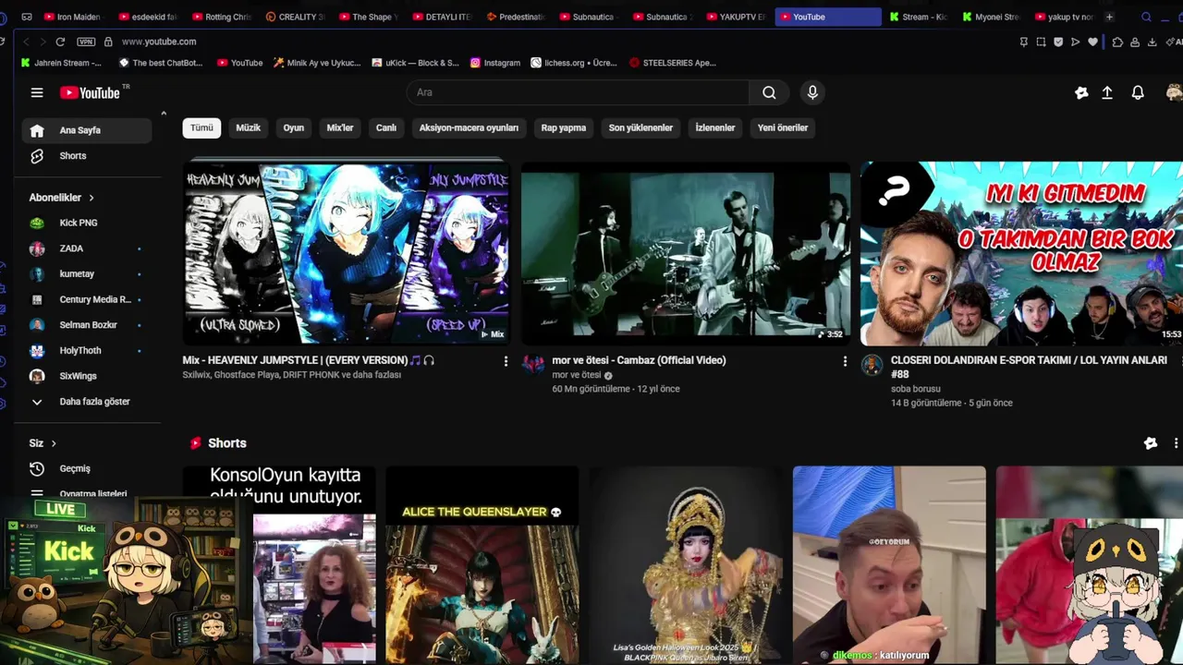
Task: Click mor ve ötesi channel name
Action: click(577, 375)
